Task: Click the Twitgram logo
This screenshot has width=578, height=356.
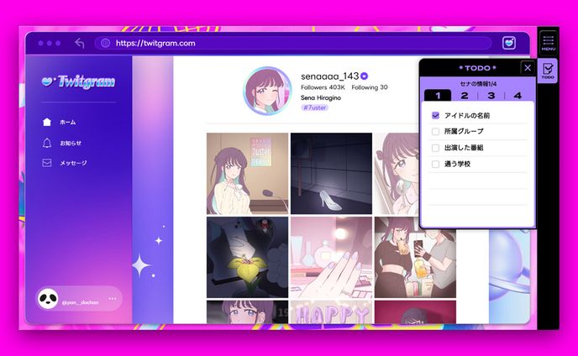Action: coord(78,81)
